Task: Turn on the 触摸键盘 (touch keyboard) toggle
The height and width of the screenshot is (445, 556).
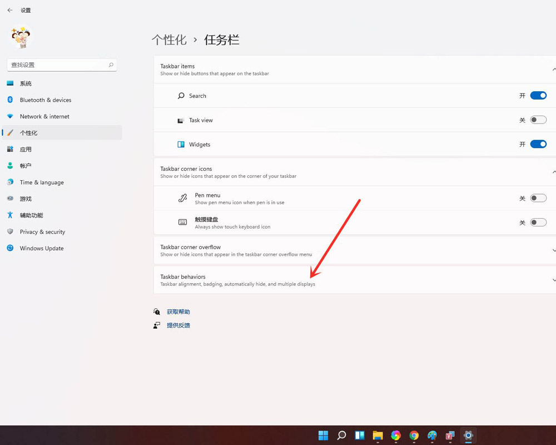Action: point(538,222)
